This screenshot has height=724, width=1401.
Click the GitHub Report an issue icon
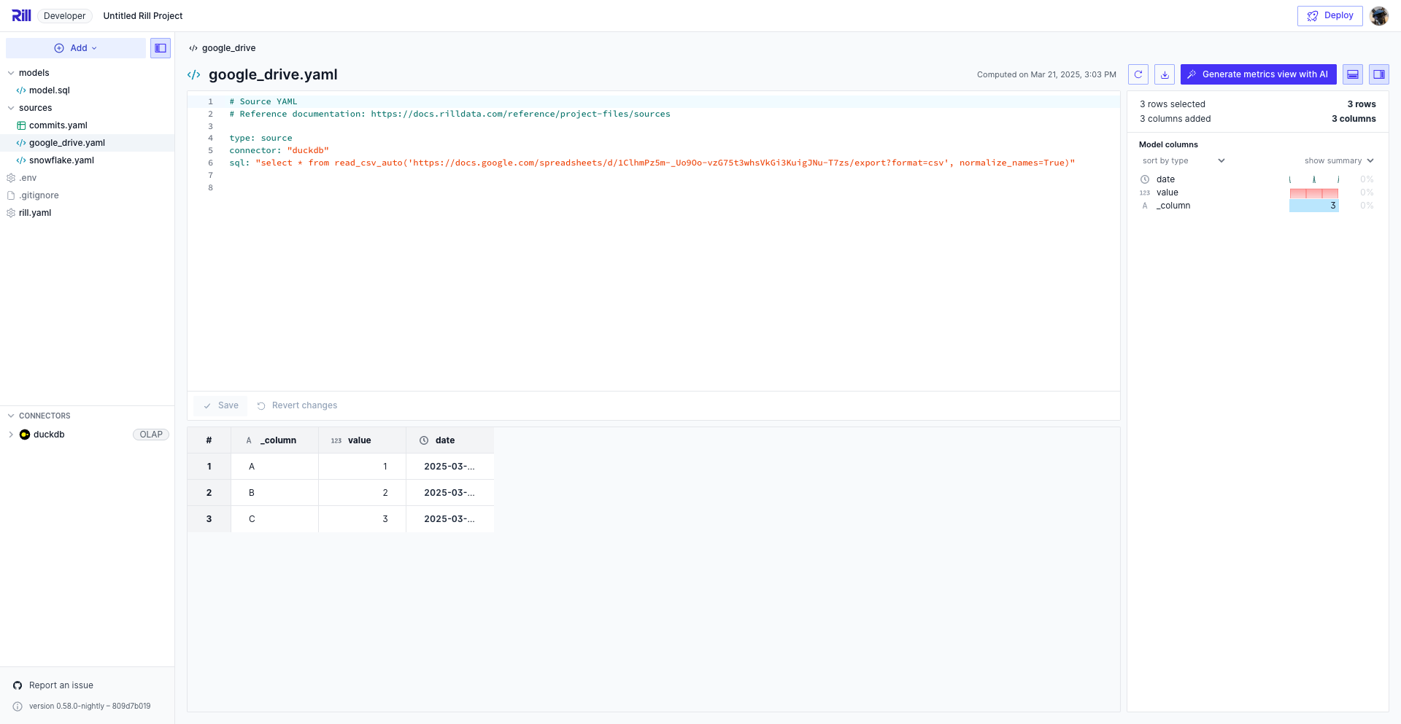(x=18, y=685)
